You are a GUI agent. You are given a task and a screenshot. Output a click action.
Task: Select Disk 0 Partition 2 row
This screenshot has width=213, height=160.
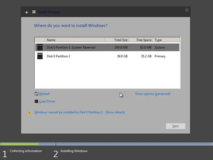[x=107, y=56]
